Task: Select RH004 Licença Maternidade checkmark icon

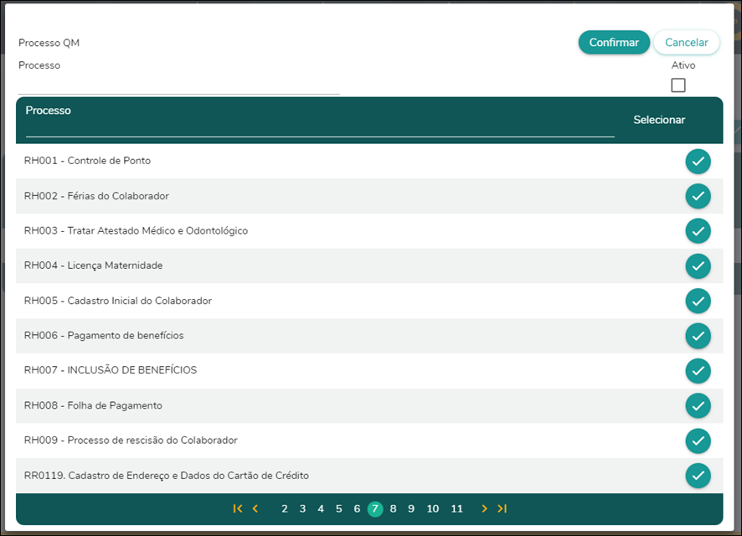Action: pos(698,265)
